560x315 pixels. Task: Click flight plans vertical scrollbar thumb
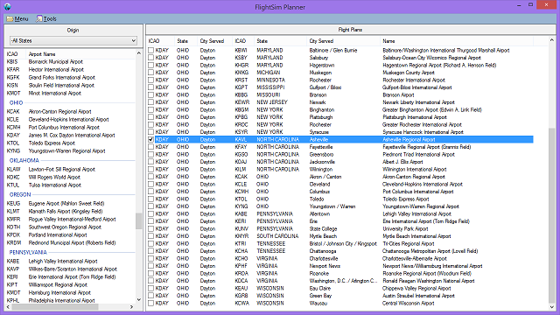(x=552, y=215)
